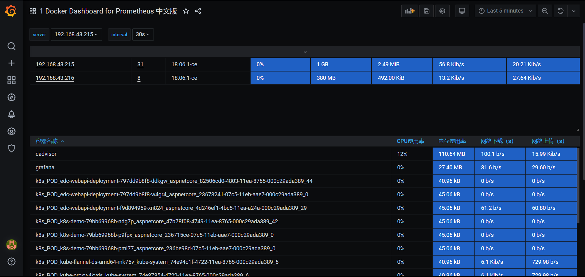Click the 2.49 MiB cell
This screenshot has height=277, width=585.
(x=402, y=64)
